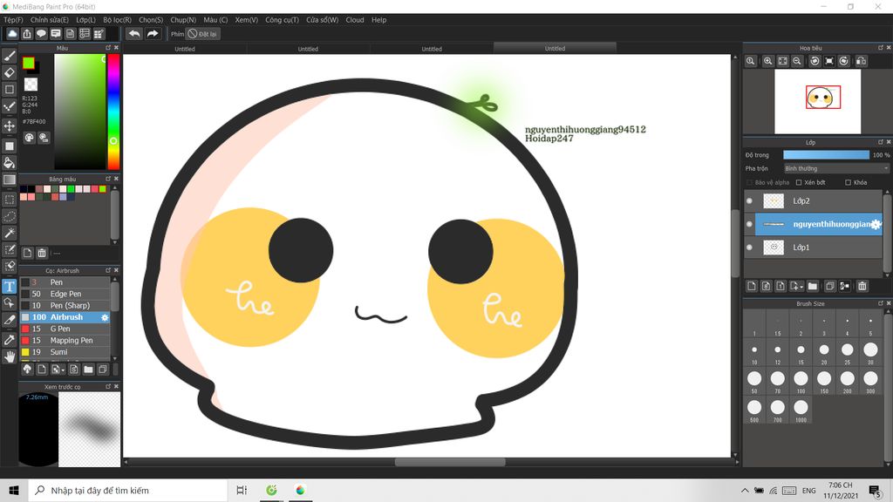Open the cloud icon in top toolbar
Image resolution: width=893 pixels, height=502 pixels.
pyautogui.click(x=12, y=34)
